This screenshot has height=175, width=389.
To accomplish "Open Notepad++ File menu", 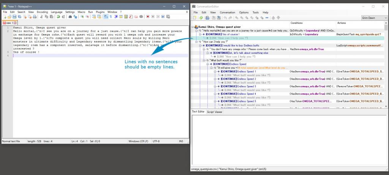I will tap(5, 12).
